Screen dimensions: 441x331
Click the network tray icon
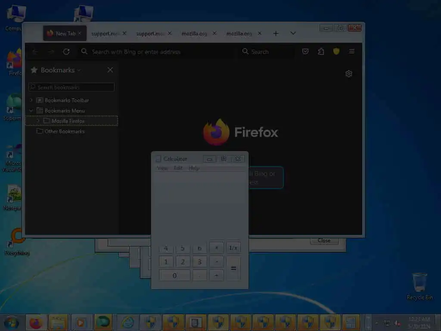(x=387, y=323)
